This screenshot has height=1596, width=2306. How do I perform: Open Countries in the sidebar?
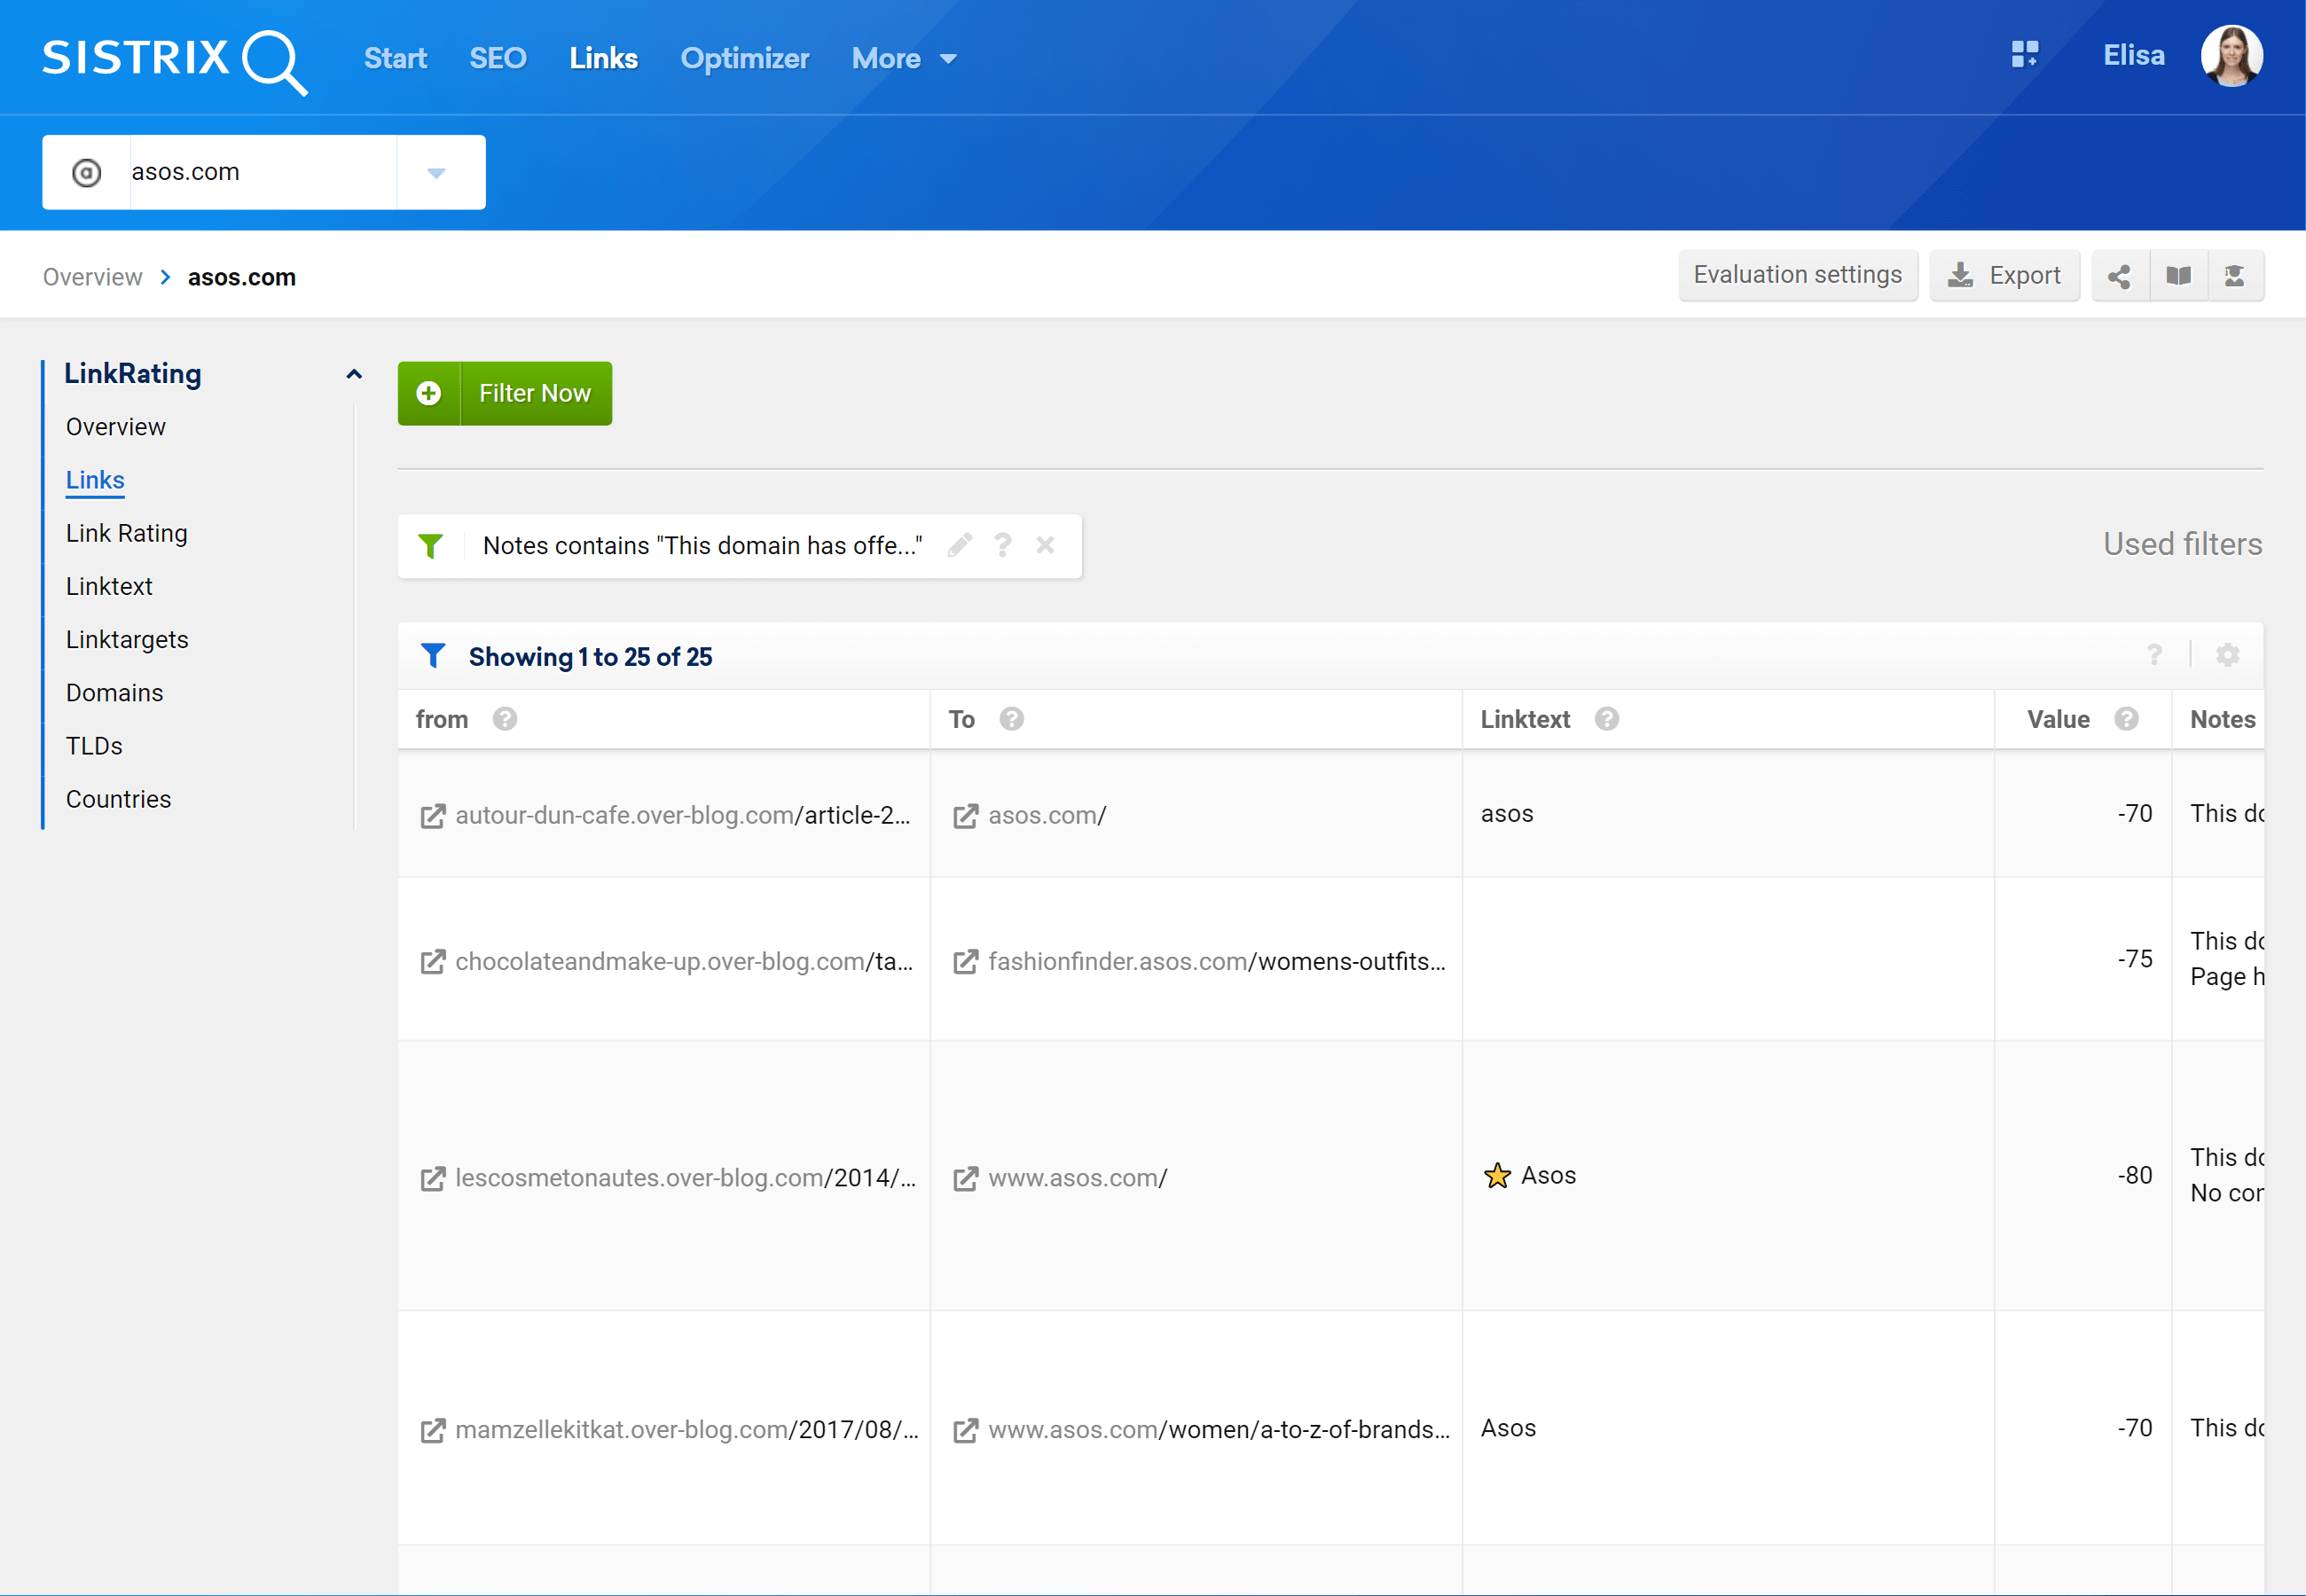click(x=118, y=799)
